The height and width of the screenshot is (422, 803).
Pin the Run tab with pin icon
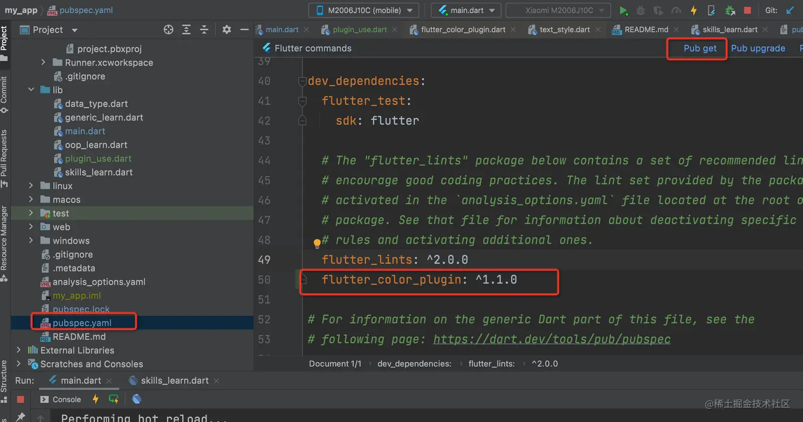[20, 417]
